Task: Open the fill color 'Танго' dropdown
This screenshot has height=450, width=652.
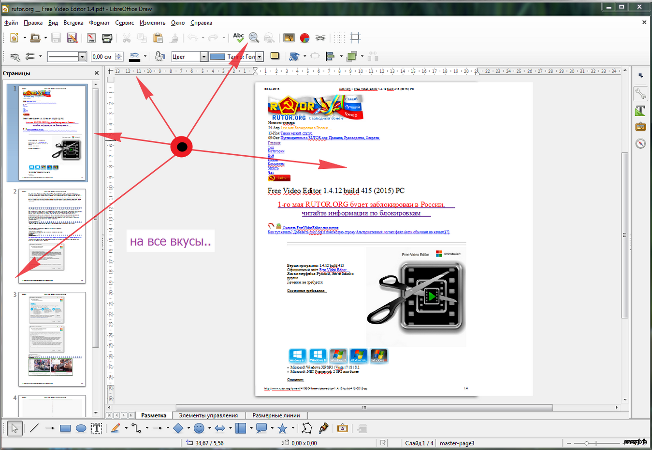Action: coord(260,56)
